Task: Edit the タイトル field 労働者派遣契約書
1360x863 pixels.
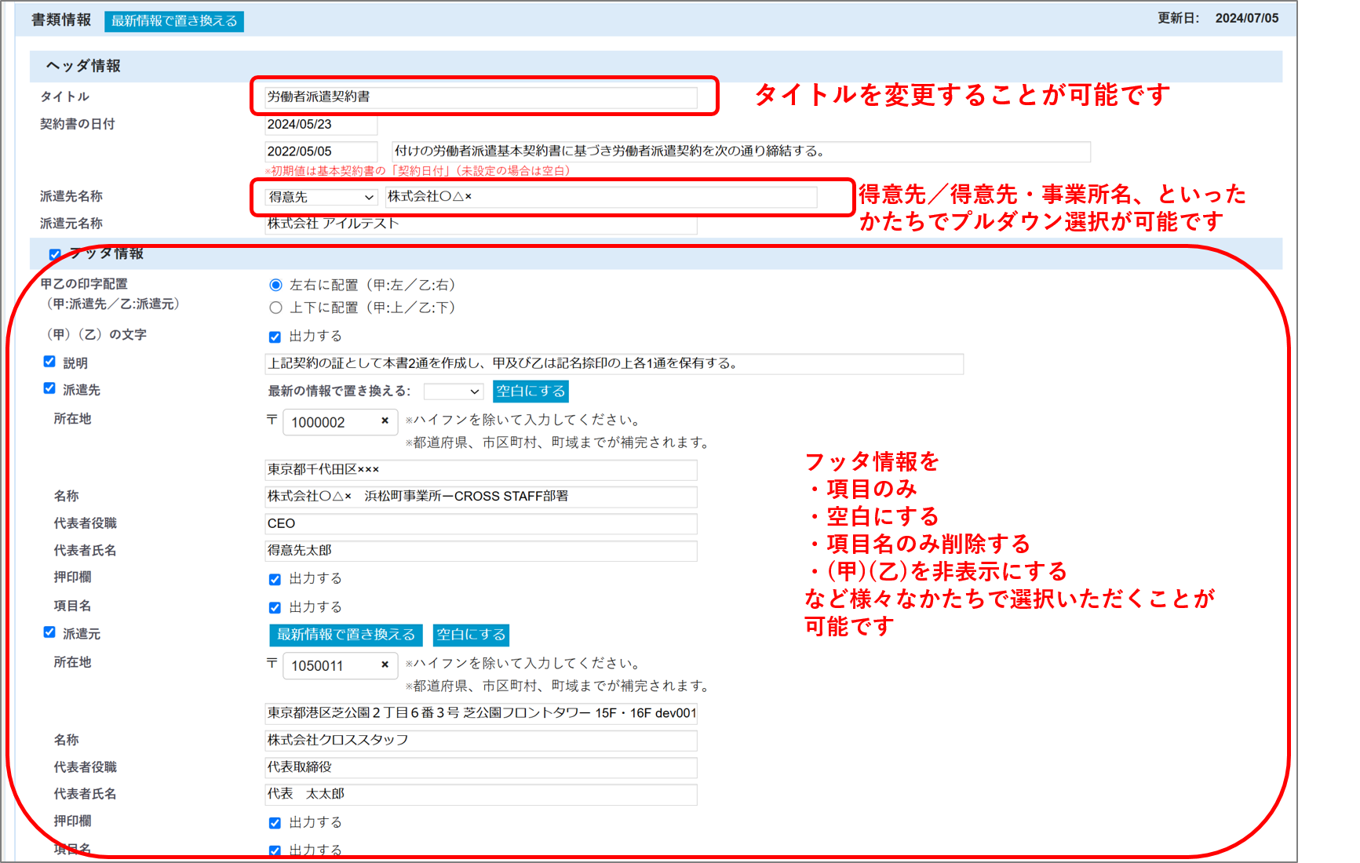Action: [x=480, y=97]
